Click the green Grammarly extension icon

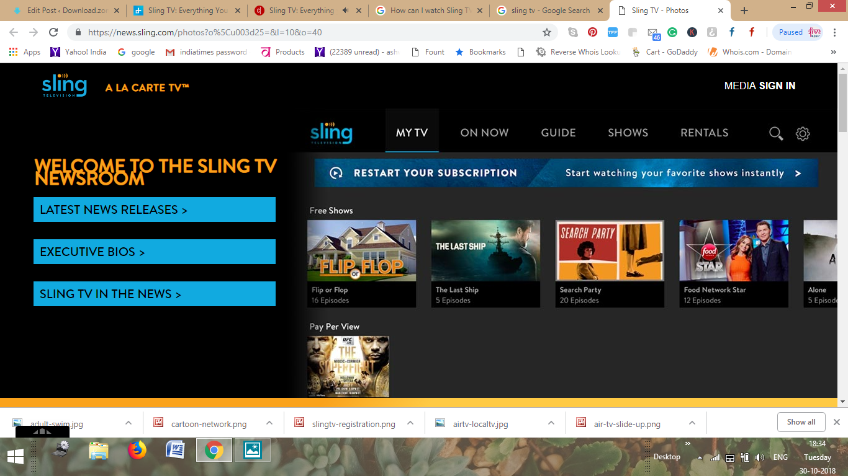click(x=672, y=32)
